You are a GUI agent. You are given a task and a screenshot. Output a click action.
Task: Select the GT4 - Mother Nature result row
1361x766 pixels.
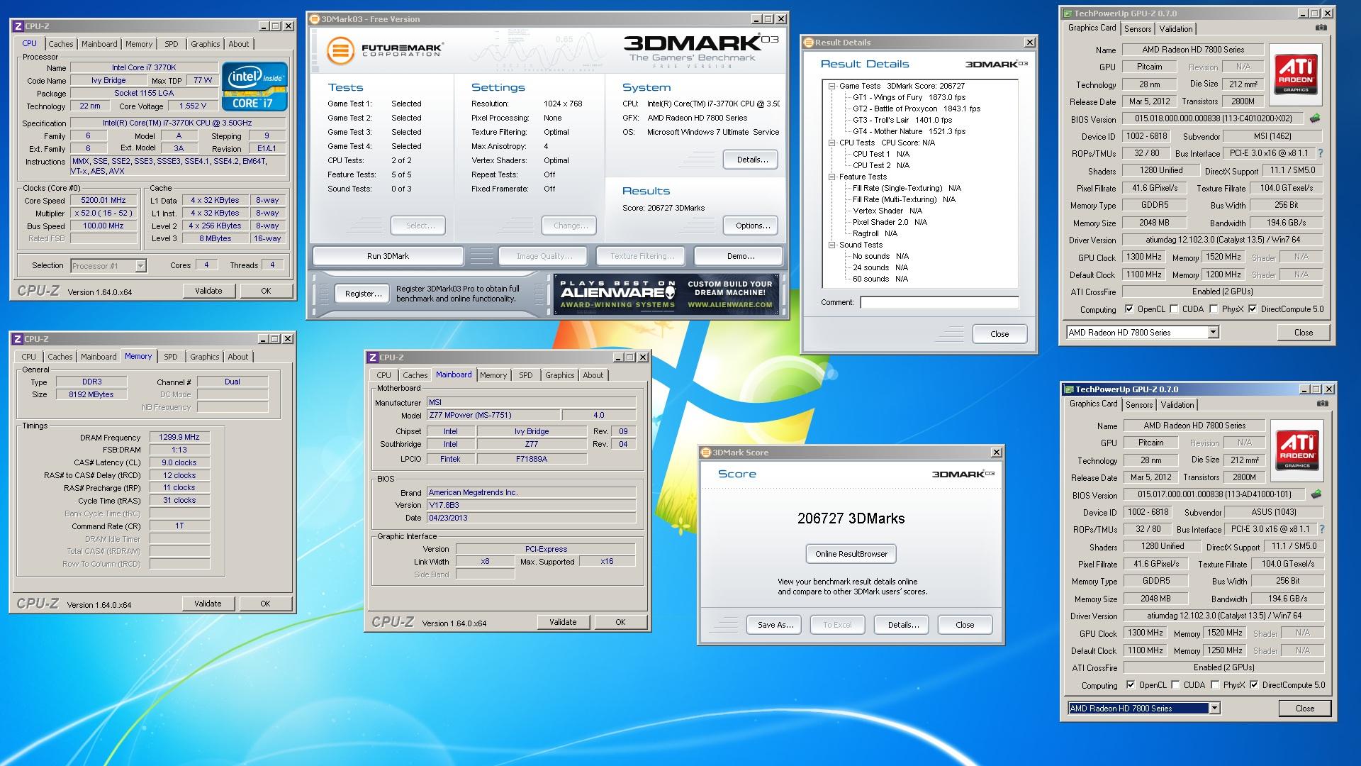pyautogui.click(x=909, y=131)
